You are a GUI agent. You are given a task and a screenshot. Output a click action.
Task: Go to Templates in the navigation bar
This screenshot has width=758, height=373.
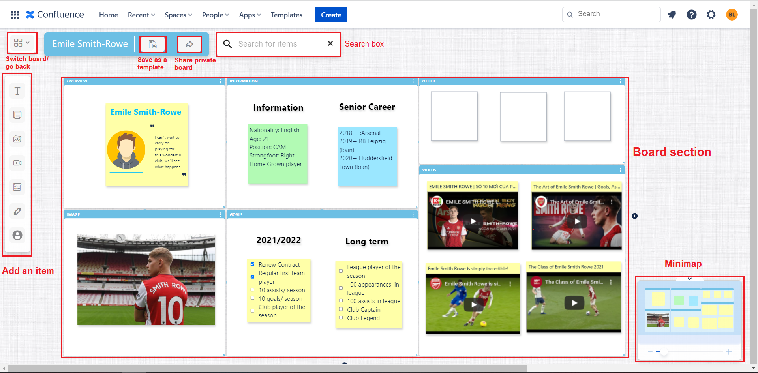[x=286, y=15]
